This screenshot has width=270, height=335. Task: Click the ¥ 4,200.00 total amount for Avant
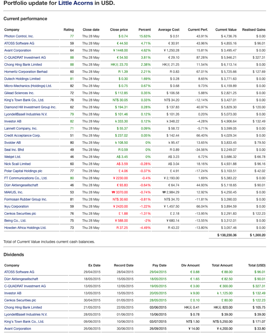pos(225,329)
